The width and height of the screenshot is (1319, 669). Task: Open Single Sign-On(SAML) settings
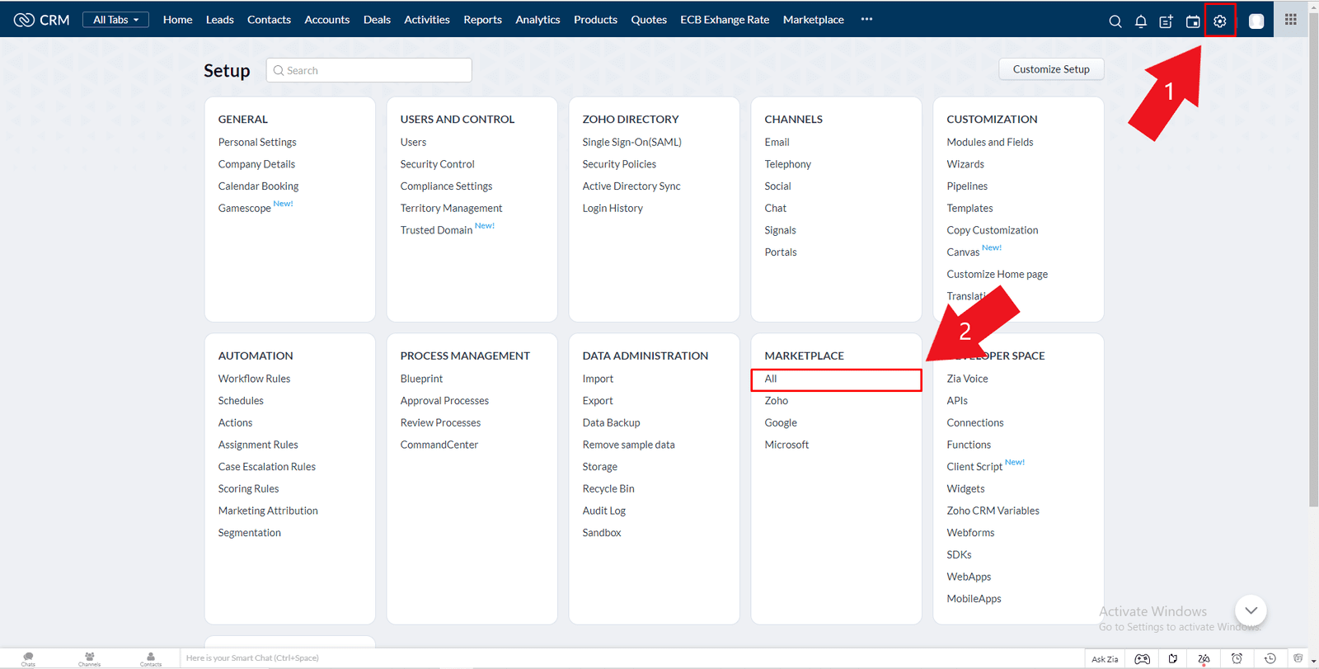(x=631, y=142)
